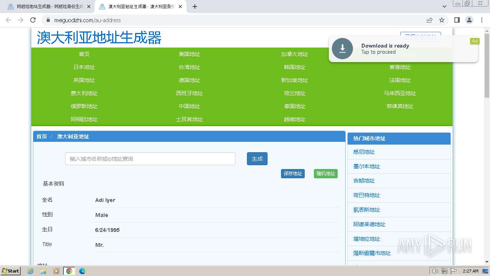The image size is (490, 276).
Task: Choose 法国地址 in the menu
Action: tap(400, 80)
